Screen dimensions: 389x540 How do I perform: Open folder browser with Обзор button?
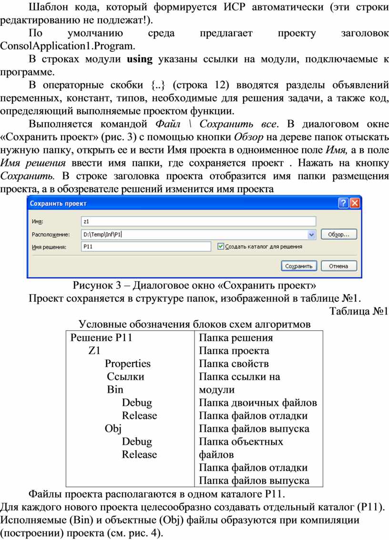338,234
